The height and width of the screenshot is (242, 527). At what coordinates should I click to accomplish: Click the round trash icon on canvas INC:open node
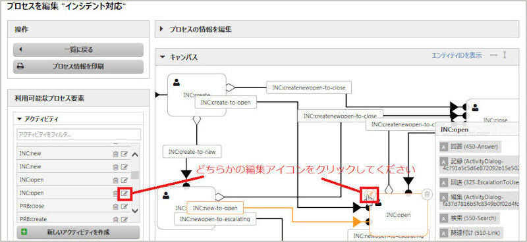(427, 194)
